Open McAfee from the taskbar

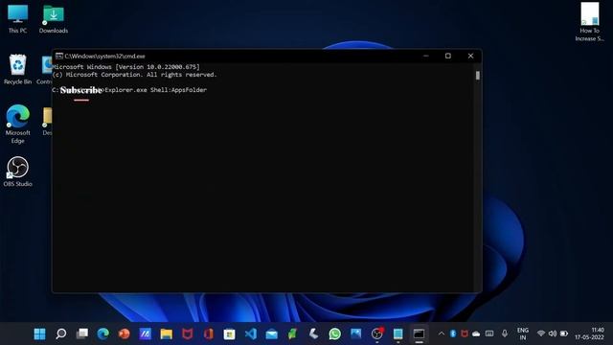pos(188,333)
